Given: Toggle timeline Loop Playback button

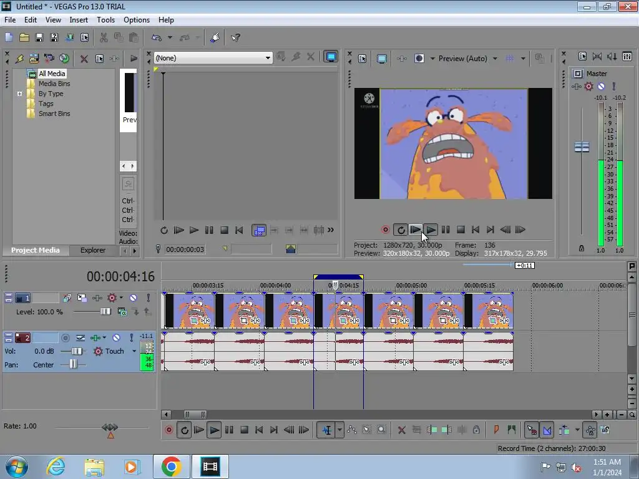Looking at the screenshot, I should [184, 430].
